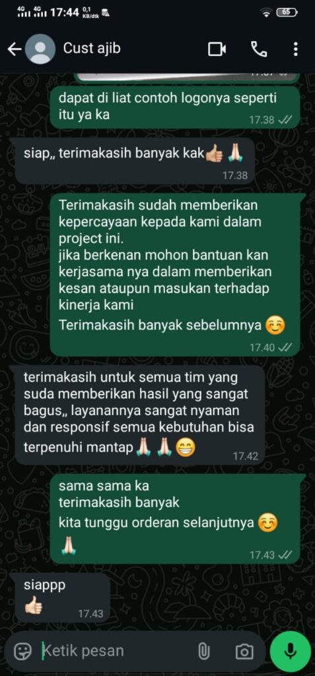The width and height of the screenshot is (315, 676).
Task: Select customer review message starting 'terimakasih untuk semua tim'
Action: click(x=140, y=415)
